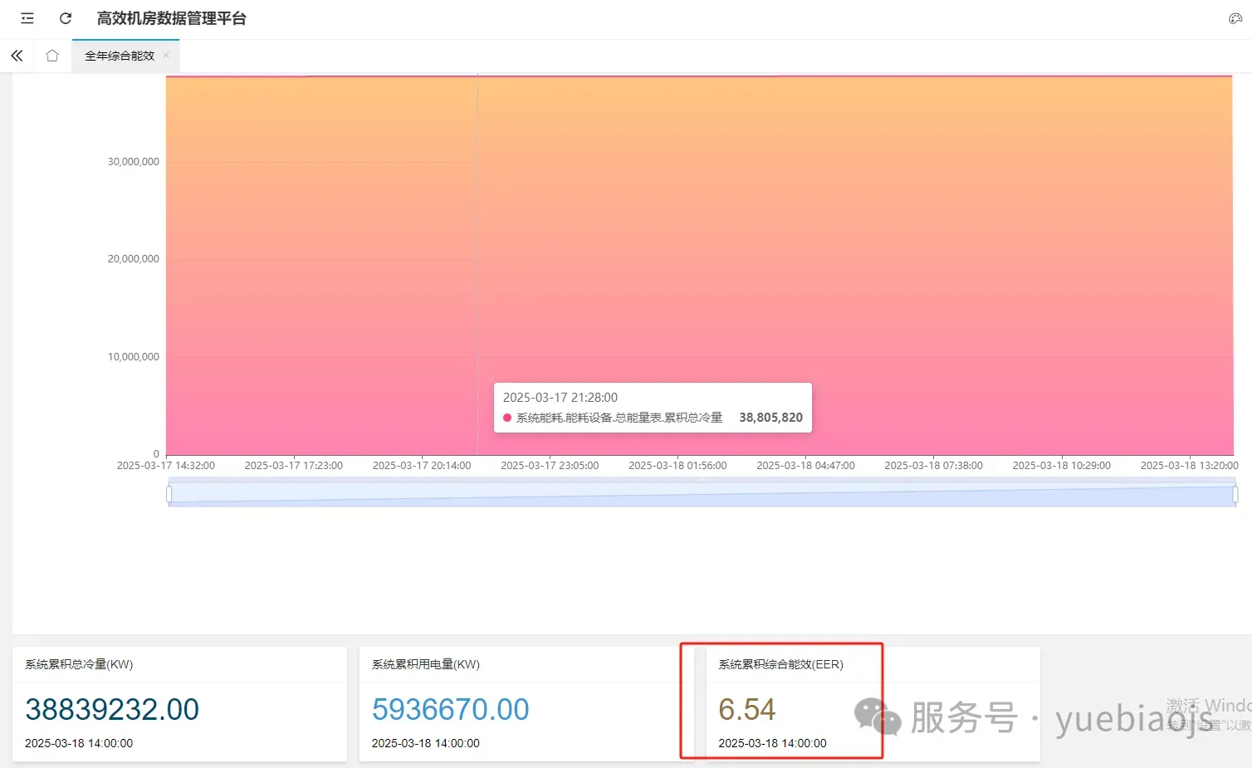
Task: Click x-axis label 2025-03-18 01:56:00
Action: (x=677, y=466)
